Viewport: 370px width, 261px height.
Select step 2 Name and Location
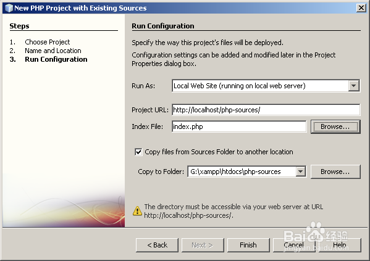[53, 51]
